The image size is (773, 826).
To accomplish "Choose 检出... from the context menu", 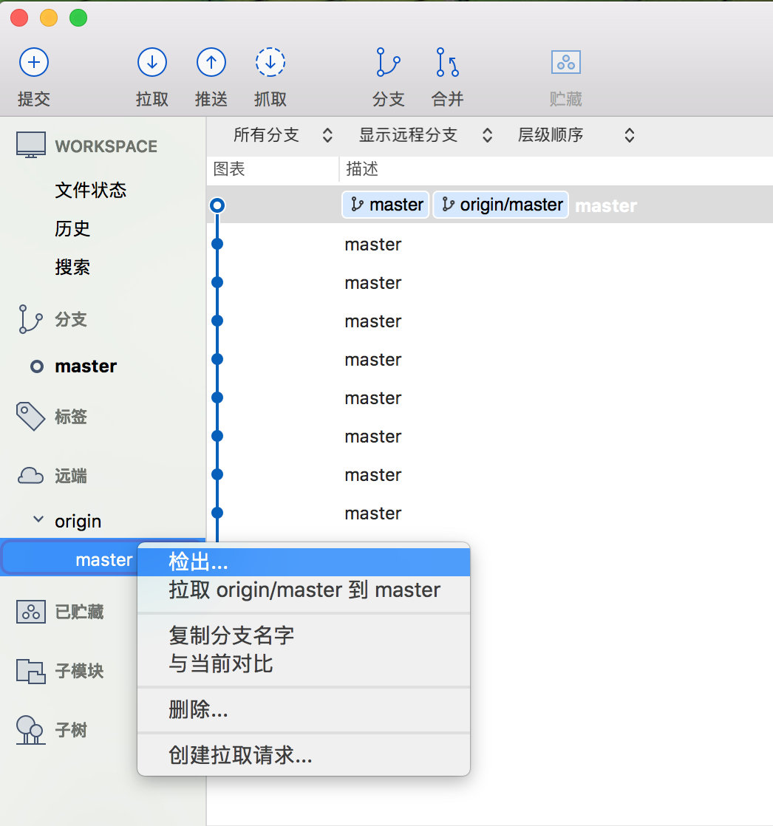I will point(198,562).
